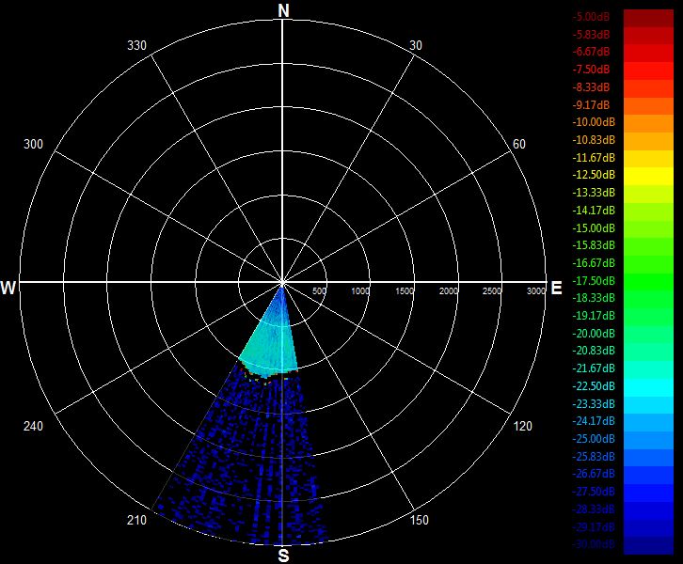The image size is (683, 564).
Task: Click the 150 degree bearing label
Action: 419,520
